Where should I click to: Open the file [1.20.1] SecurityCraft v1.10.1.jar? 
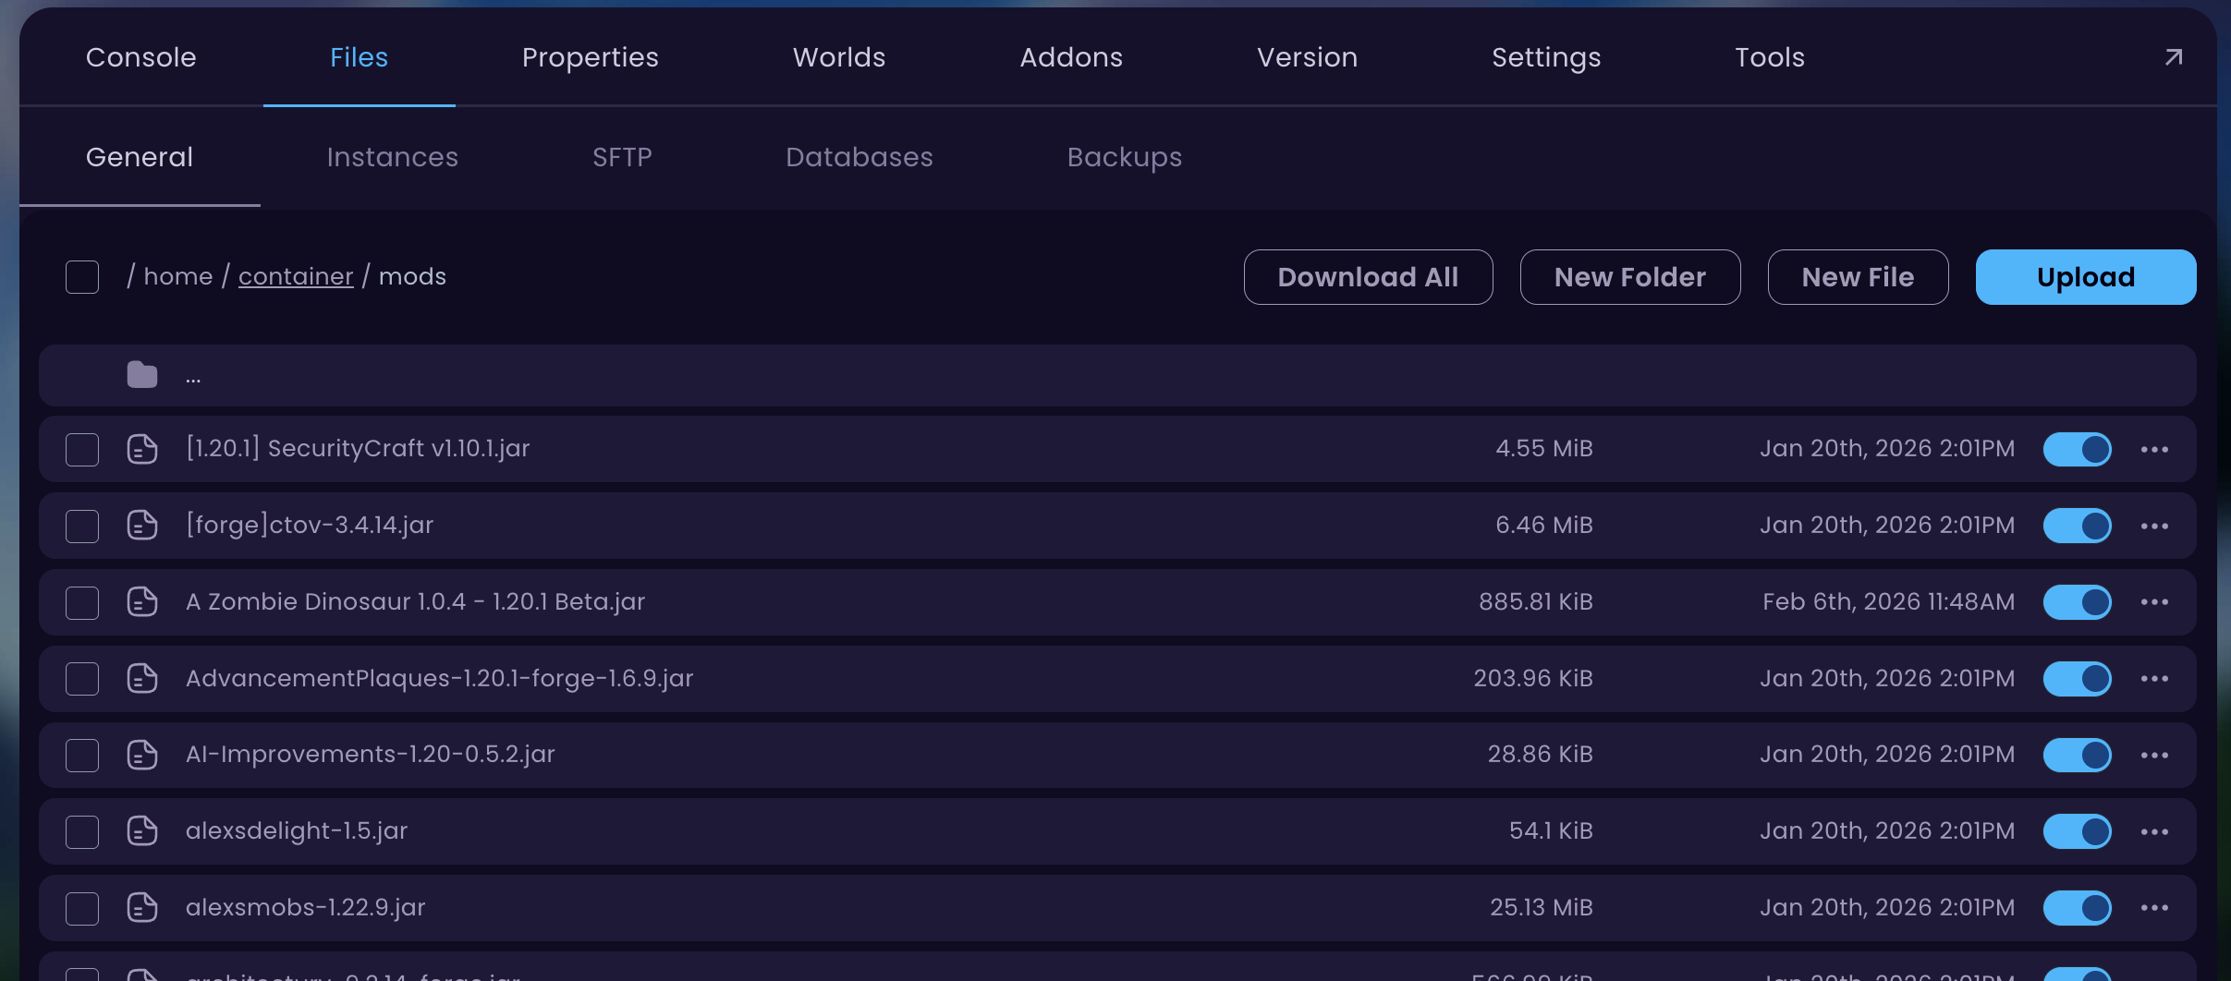tap(358, 449)
